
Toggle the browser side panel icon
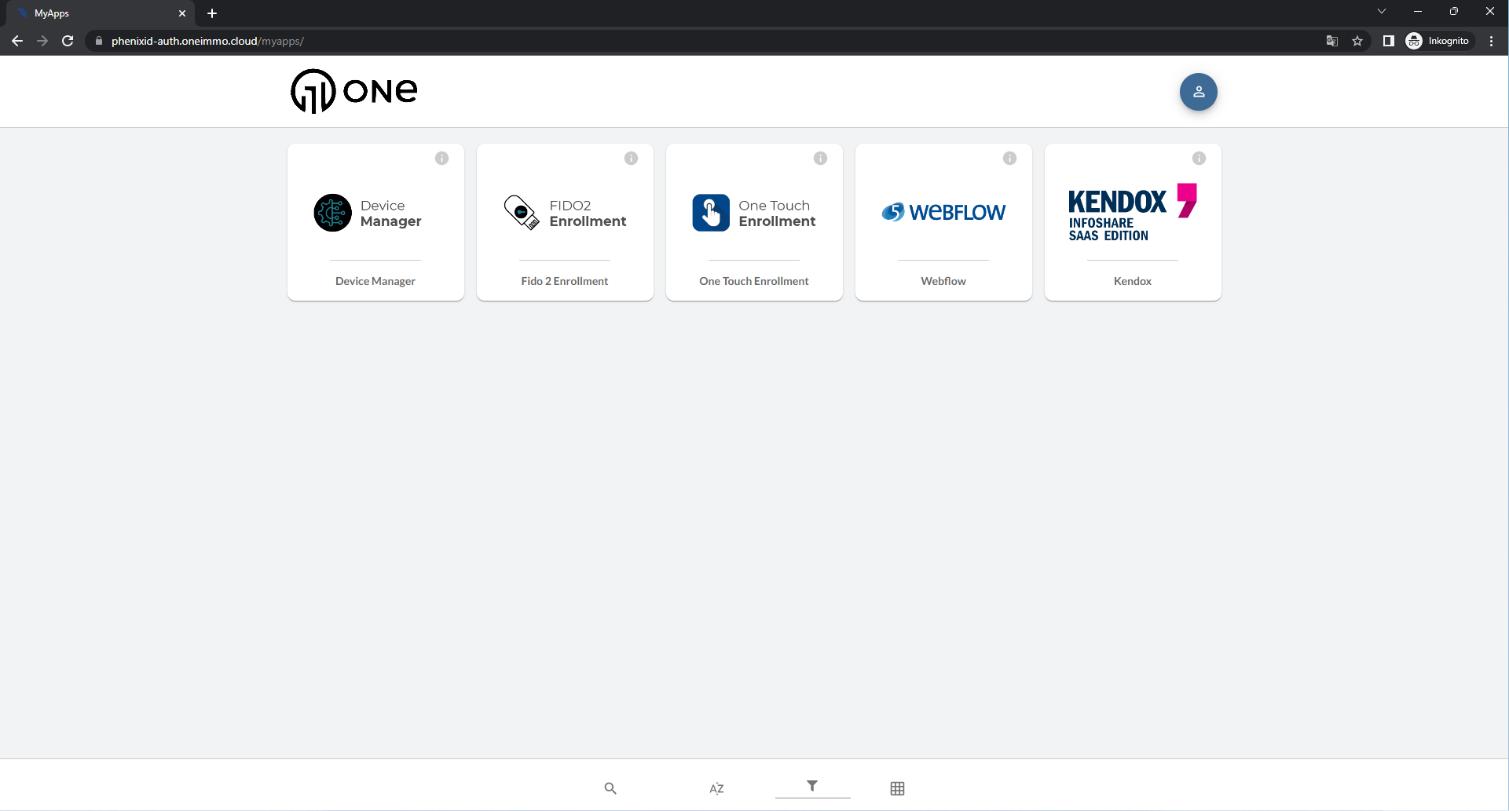pos(1389,41)
